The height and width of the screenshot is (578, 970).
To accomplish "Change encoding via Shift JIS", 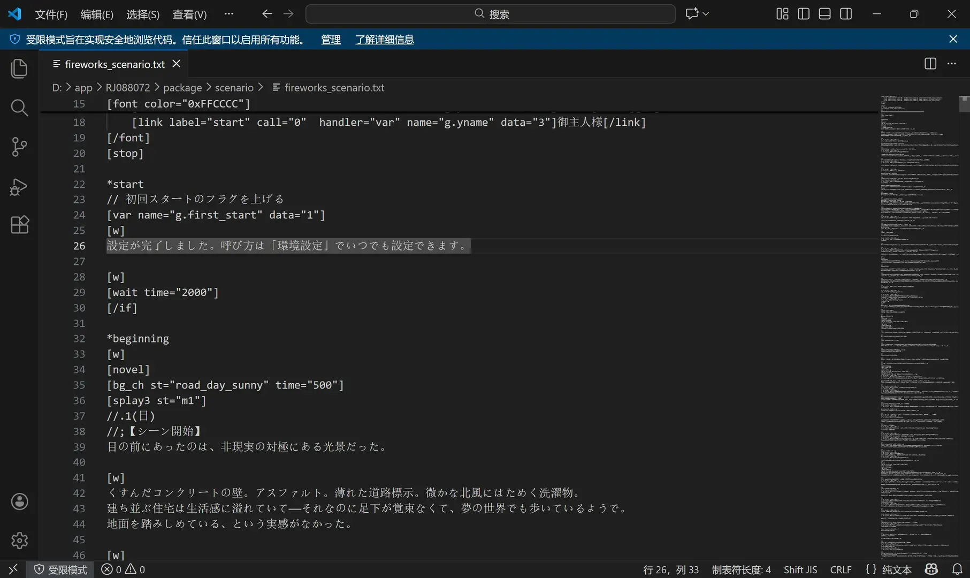I will (x=800, y=569).
